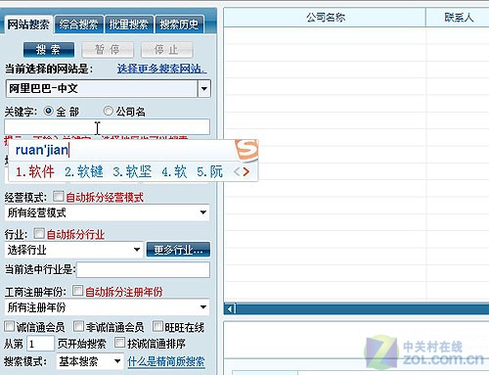Open the 选择更多搜索网站 link
The image size is (489, 375).
tap(161, 69)
